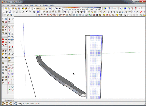The height and width of the screenshot is (106, 146).
Task: Expand the Layer0 layer dropdown
Action: (46, 8)
